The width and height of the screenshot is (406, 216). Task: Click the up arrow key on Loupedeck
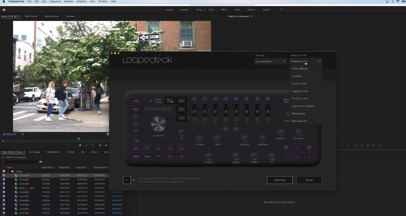click(x=298, y=148)
